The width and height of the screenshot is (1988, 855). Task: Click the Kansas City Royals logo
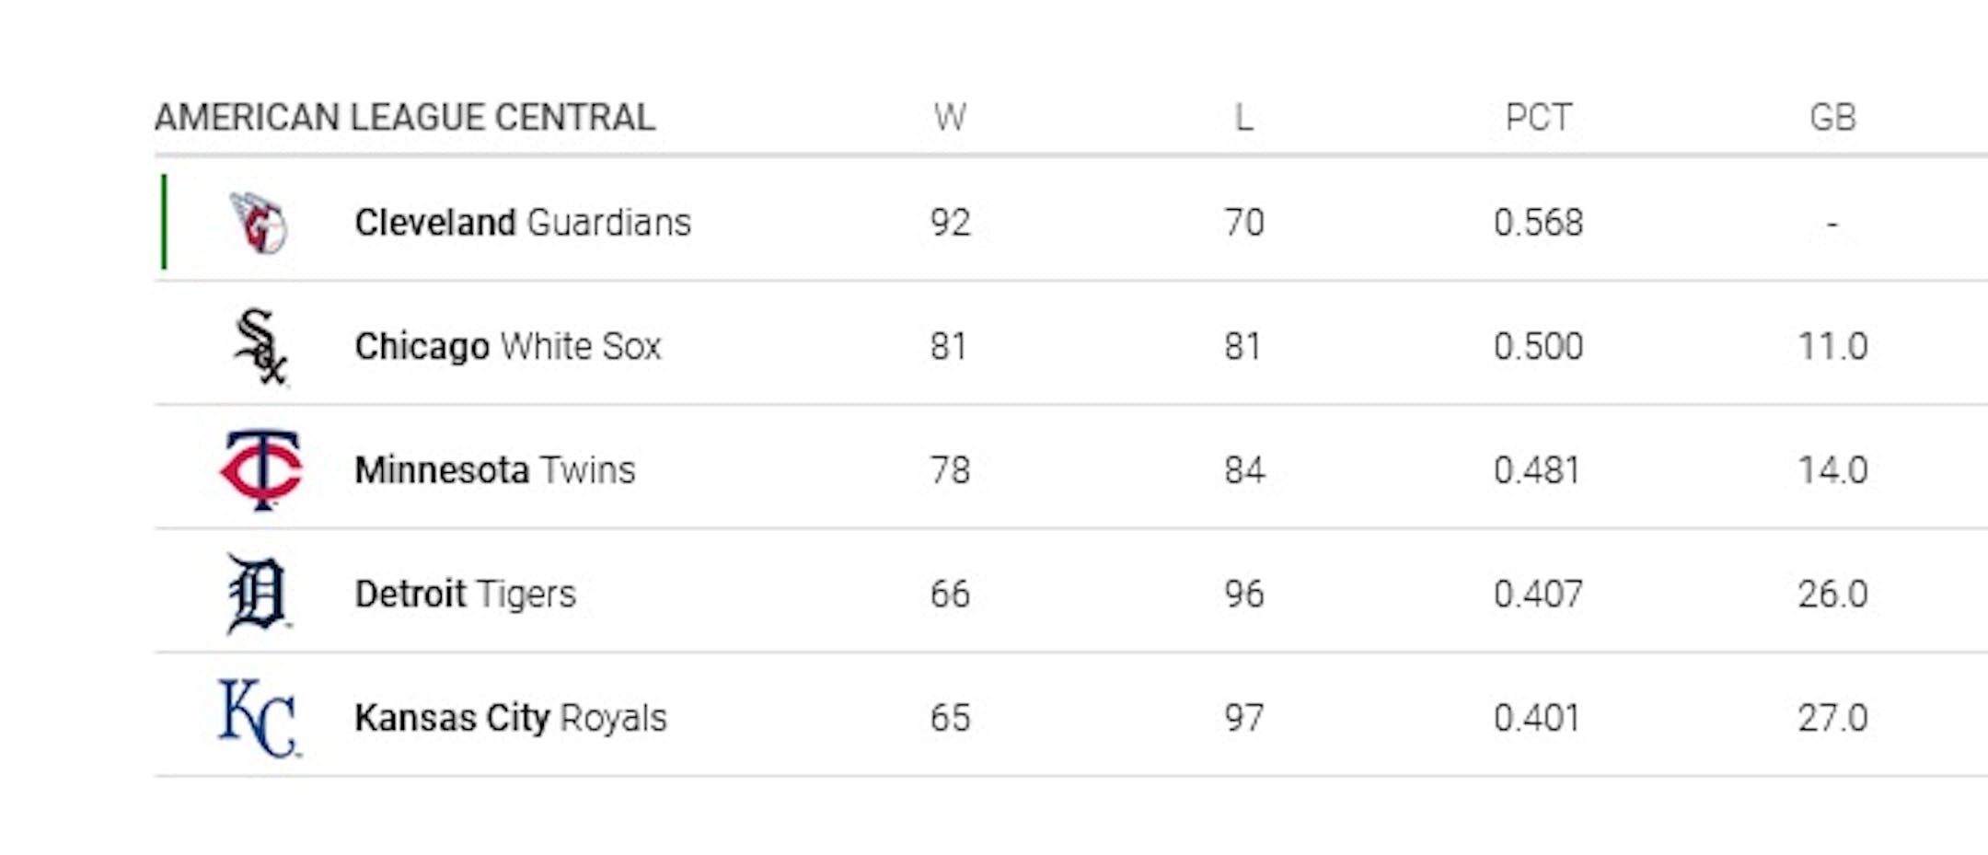pyautogui.click(x=259, y=718)
